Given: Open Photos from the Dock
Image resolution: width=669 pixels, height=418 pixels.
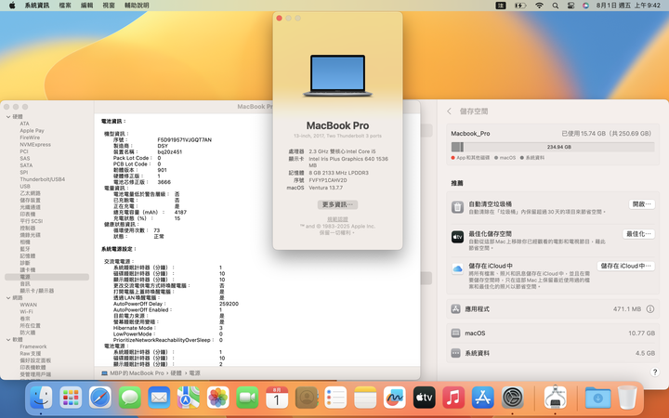Looking at the screenshot, I should pyautogui.click(x=217, y=398).
